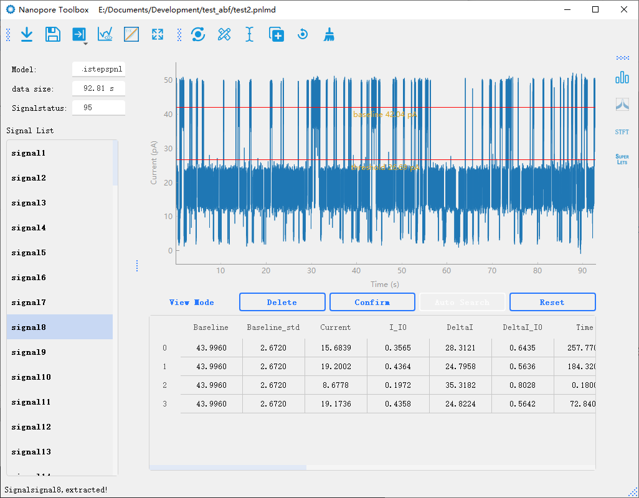
Task: Click the Delete button
Action: pos(282,302)
